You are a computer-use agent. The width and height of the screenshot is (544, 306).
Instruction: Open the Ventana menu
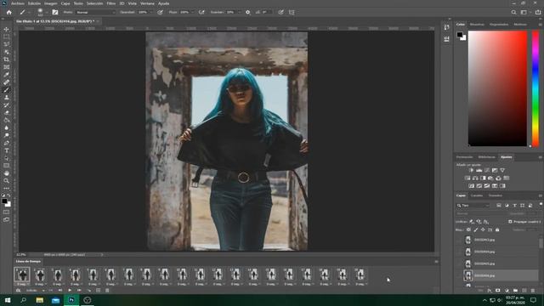147,3
